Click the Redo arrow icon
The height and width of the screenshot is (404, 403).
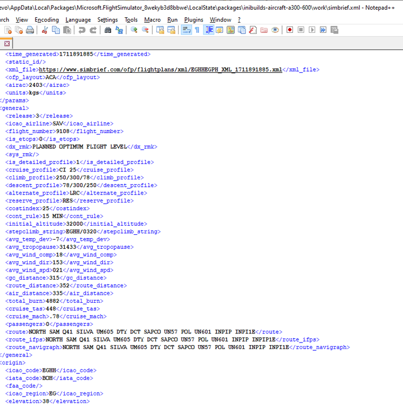[93, 30]
